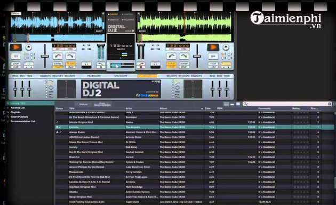
Task: Click left deck DOWNBEAT button
Action: [58, 64]
